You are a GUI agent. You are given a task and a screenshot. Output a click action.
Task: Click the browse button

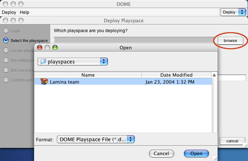(230, 41)
